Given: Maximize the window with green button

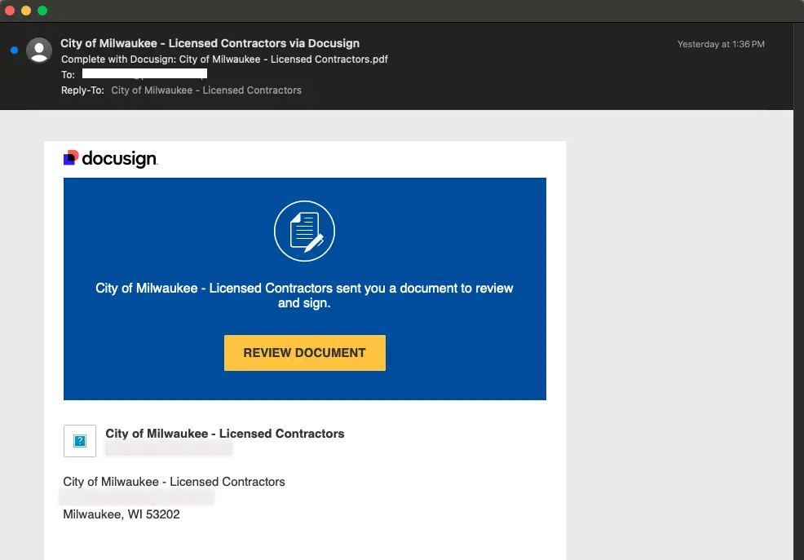Looking at the screenshot, I should click(42, 11).
